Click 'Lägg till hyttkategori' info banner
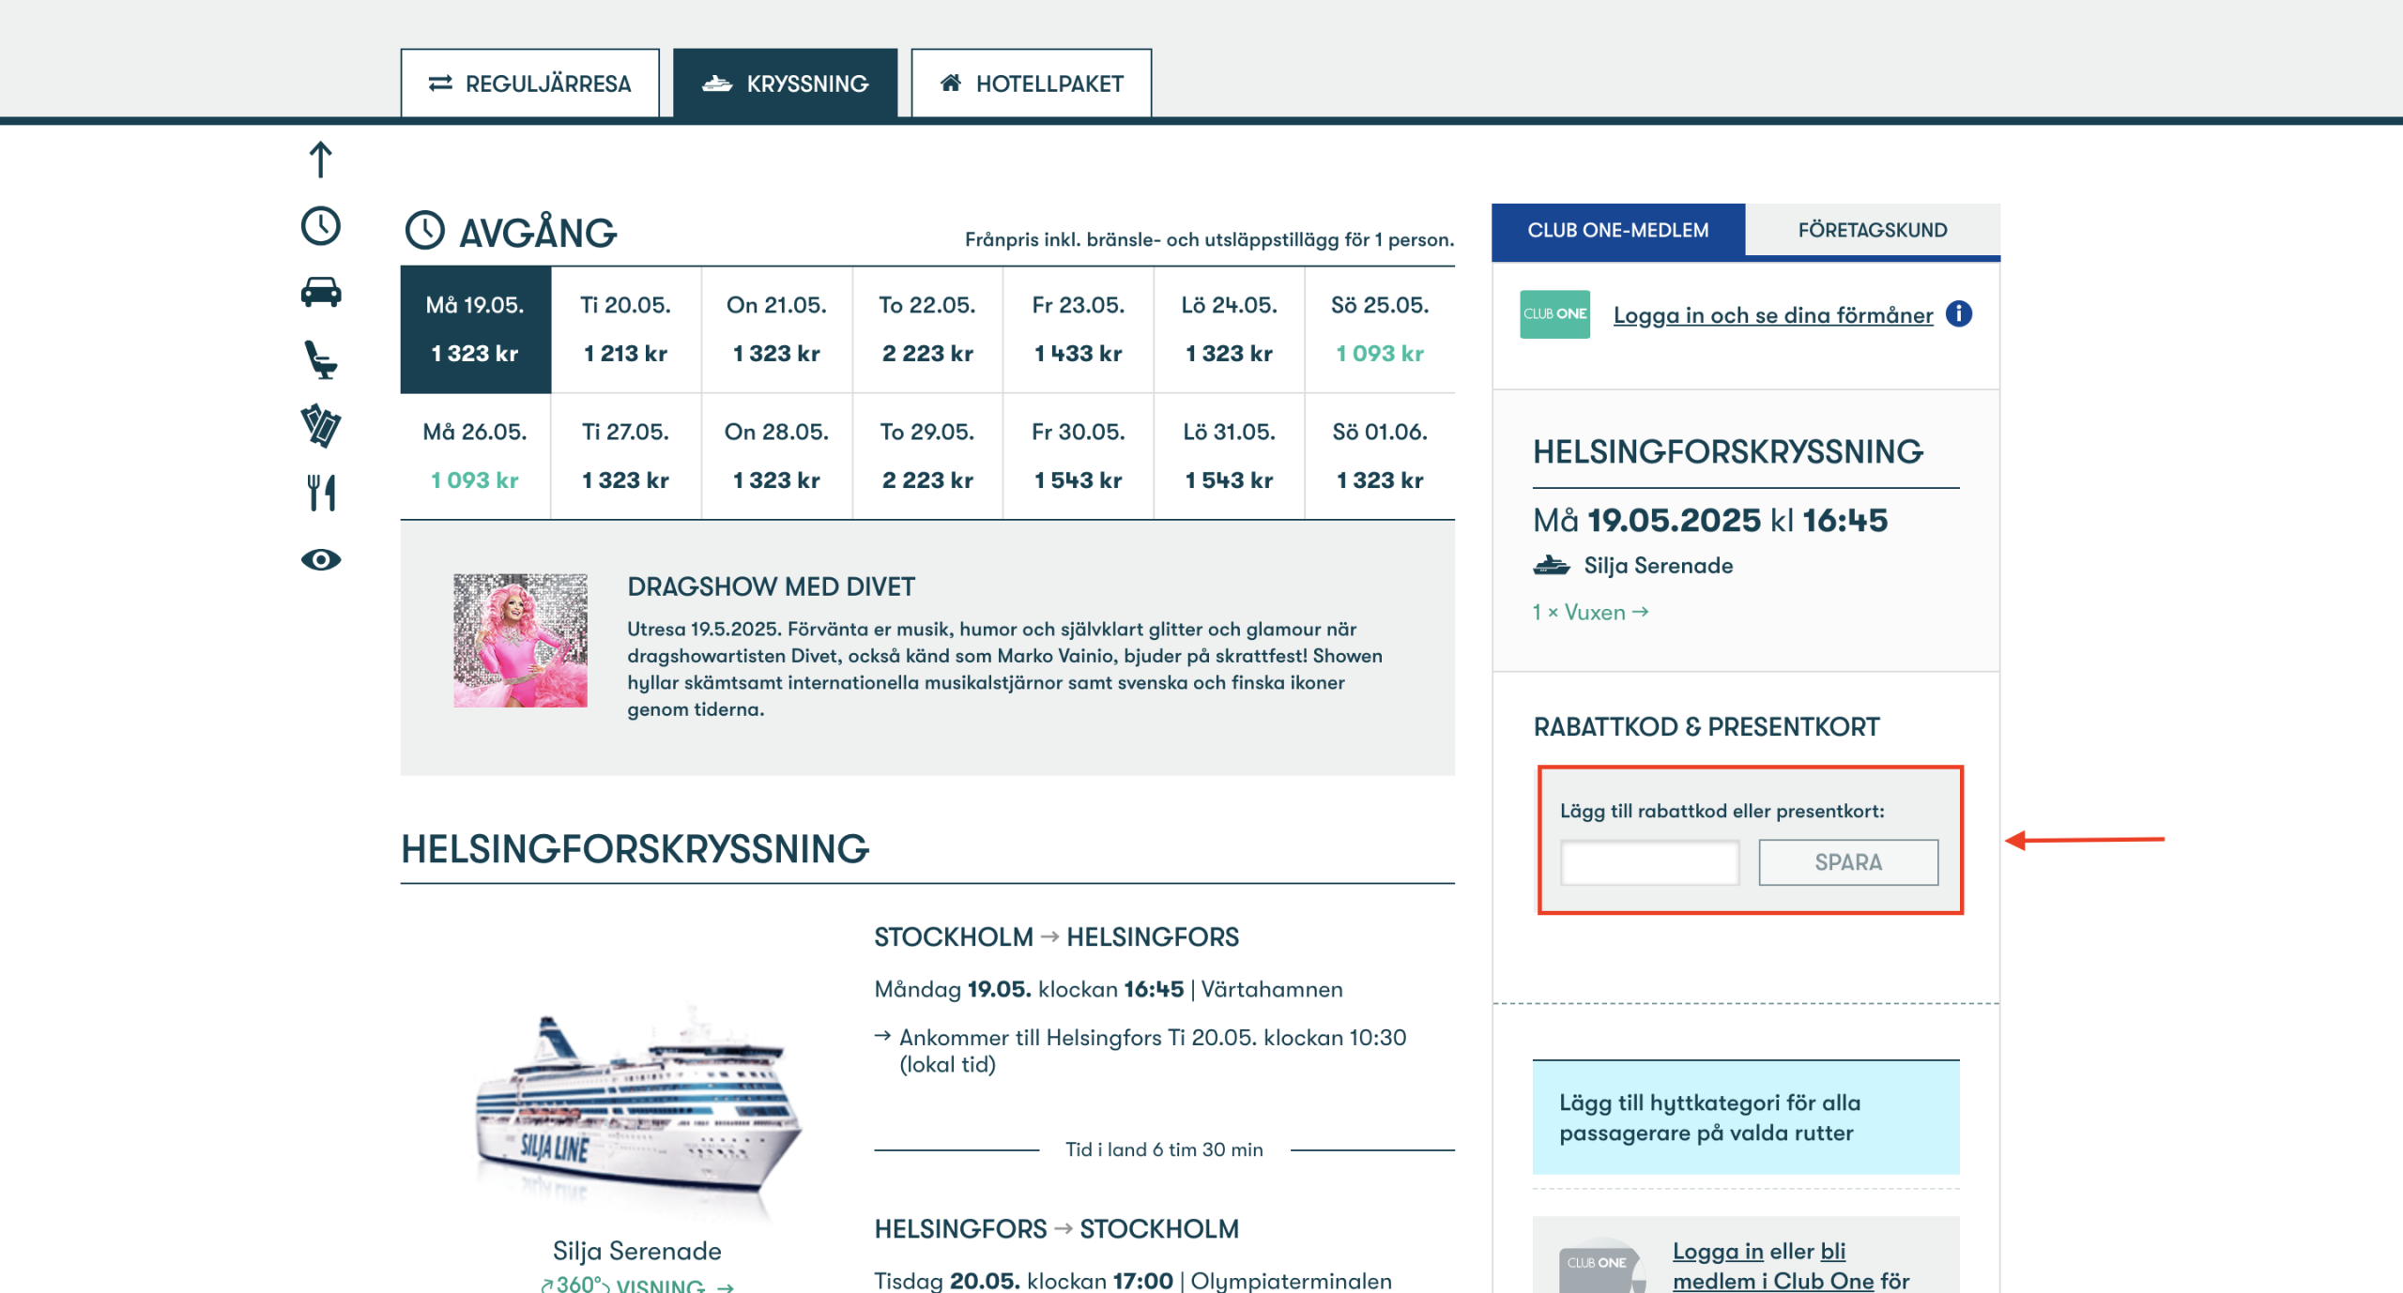Screen dimensions: 2403x1293 click(1745, 1118)
